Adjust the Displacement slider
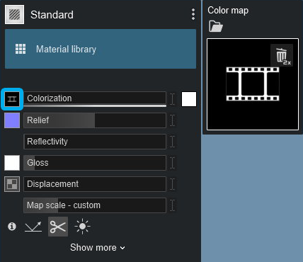303x262 pixels. click(x=95, y=184)
